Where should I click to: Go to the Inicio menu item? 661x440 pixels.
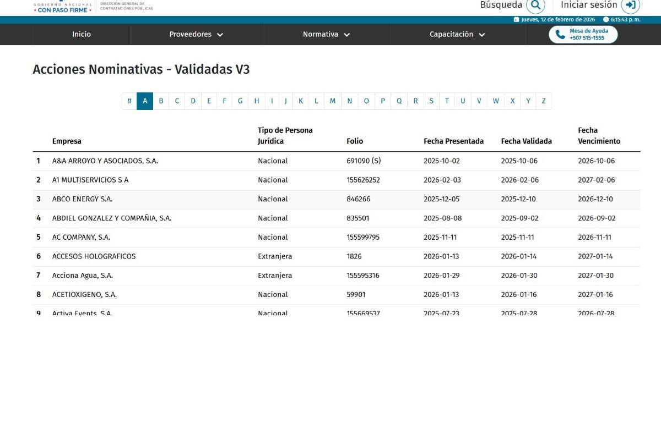(x=82, y=34)
